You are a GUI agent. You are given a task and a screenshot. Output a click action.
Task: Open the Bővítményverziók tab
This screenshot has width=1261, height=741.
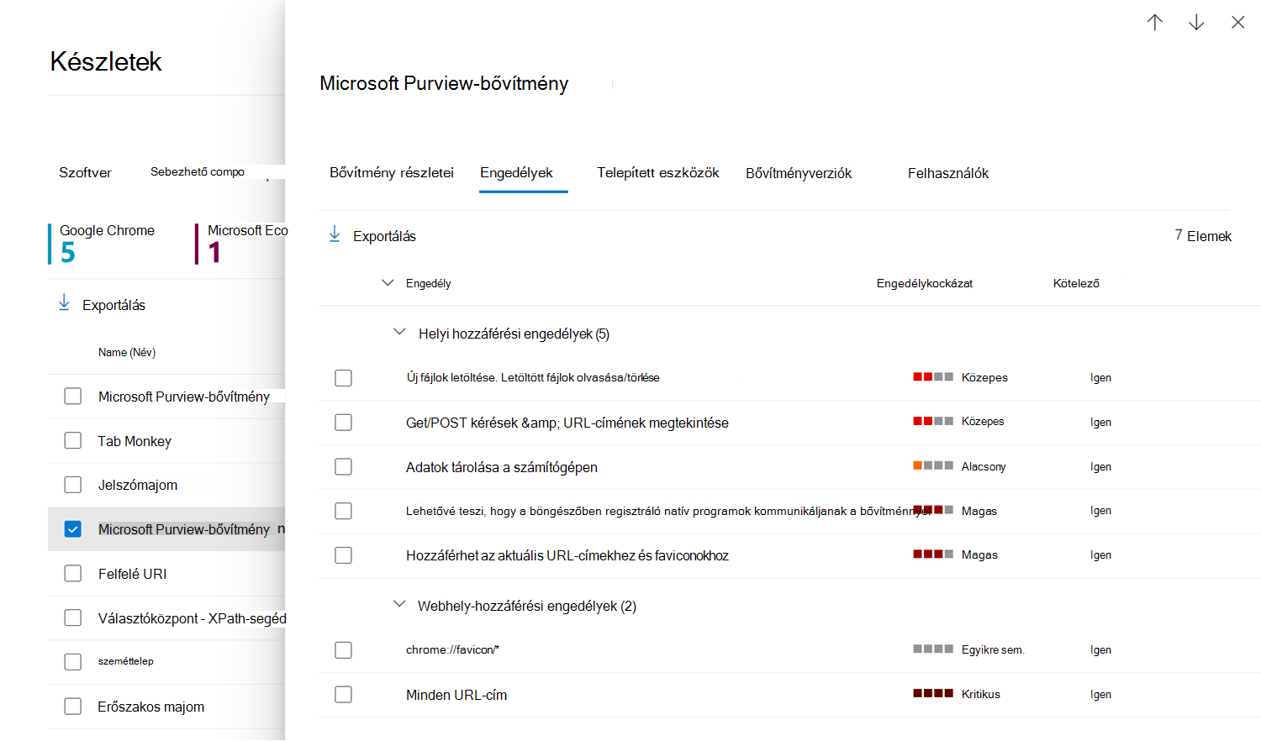(x=799, y=173)
